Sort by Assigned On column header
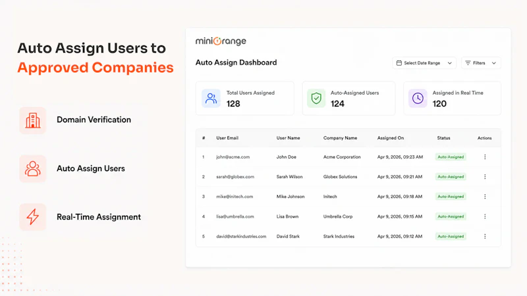This screenshot has width=527, height=296. pyautogui.click(x=391, y=138)
